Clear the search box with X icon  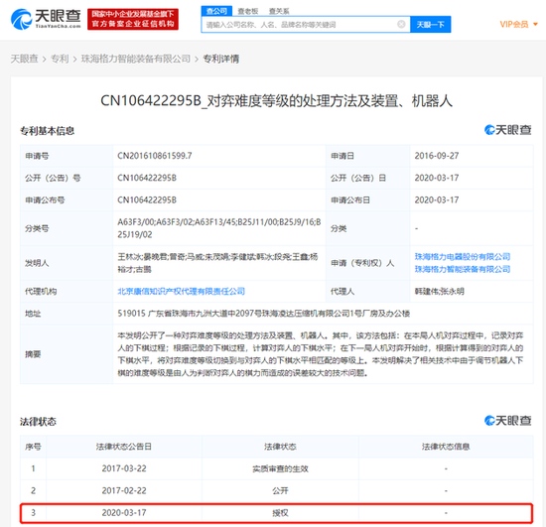401,24
